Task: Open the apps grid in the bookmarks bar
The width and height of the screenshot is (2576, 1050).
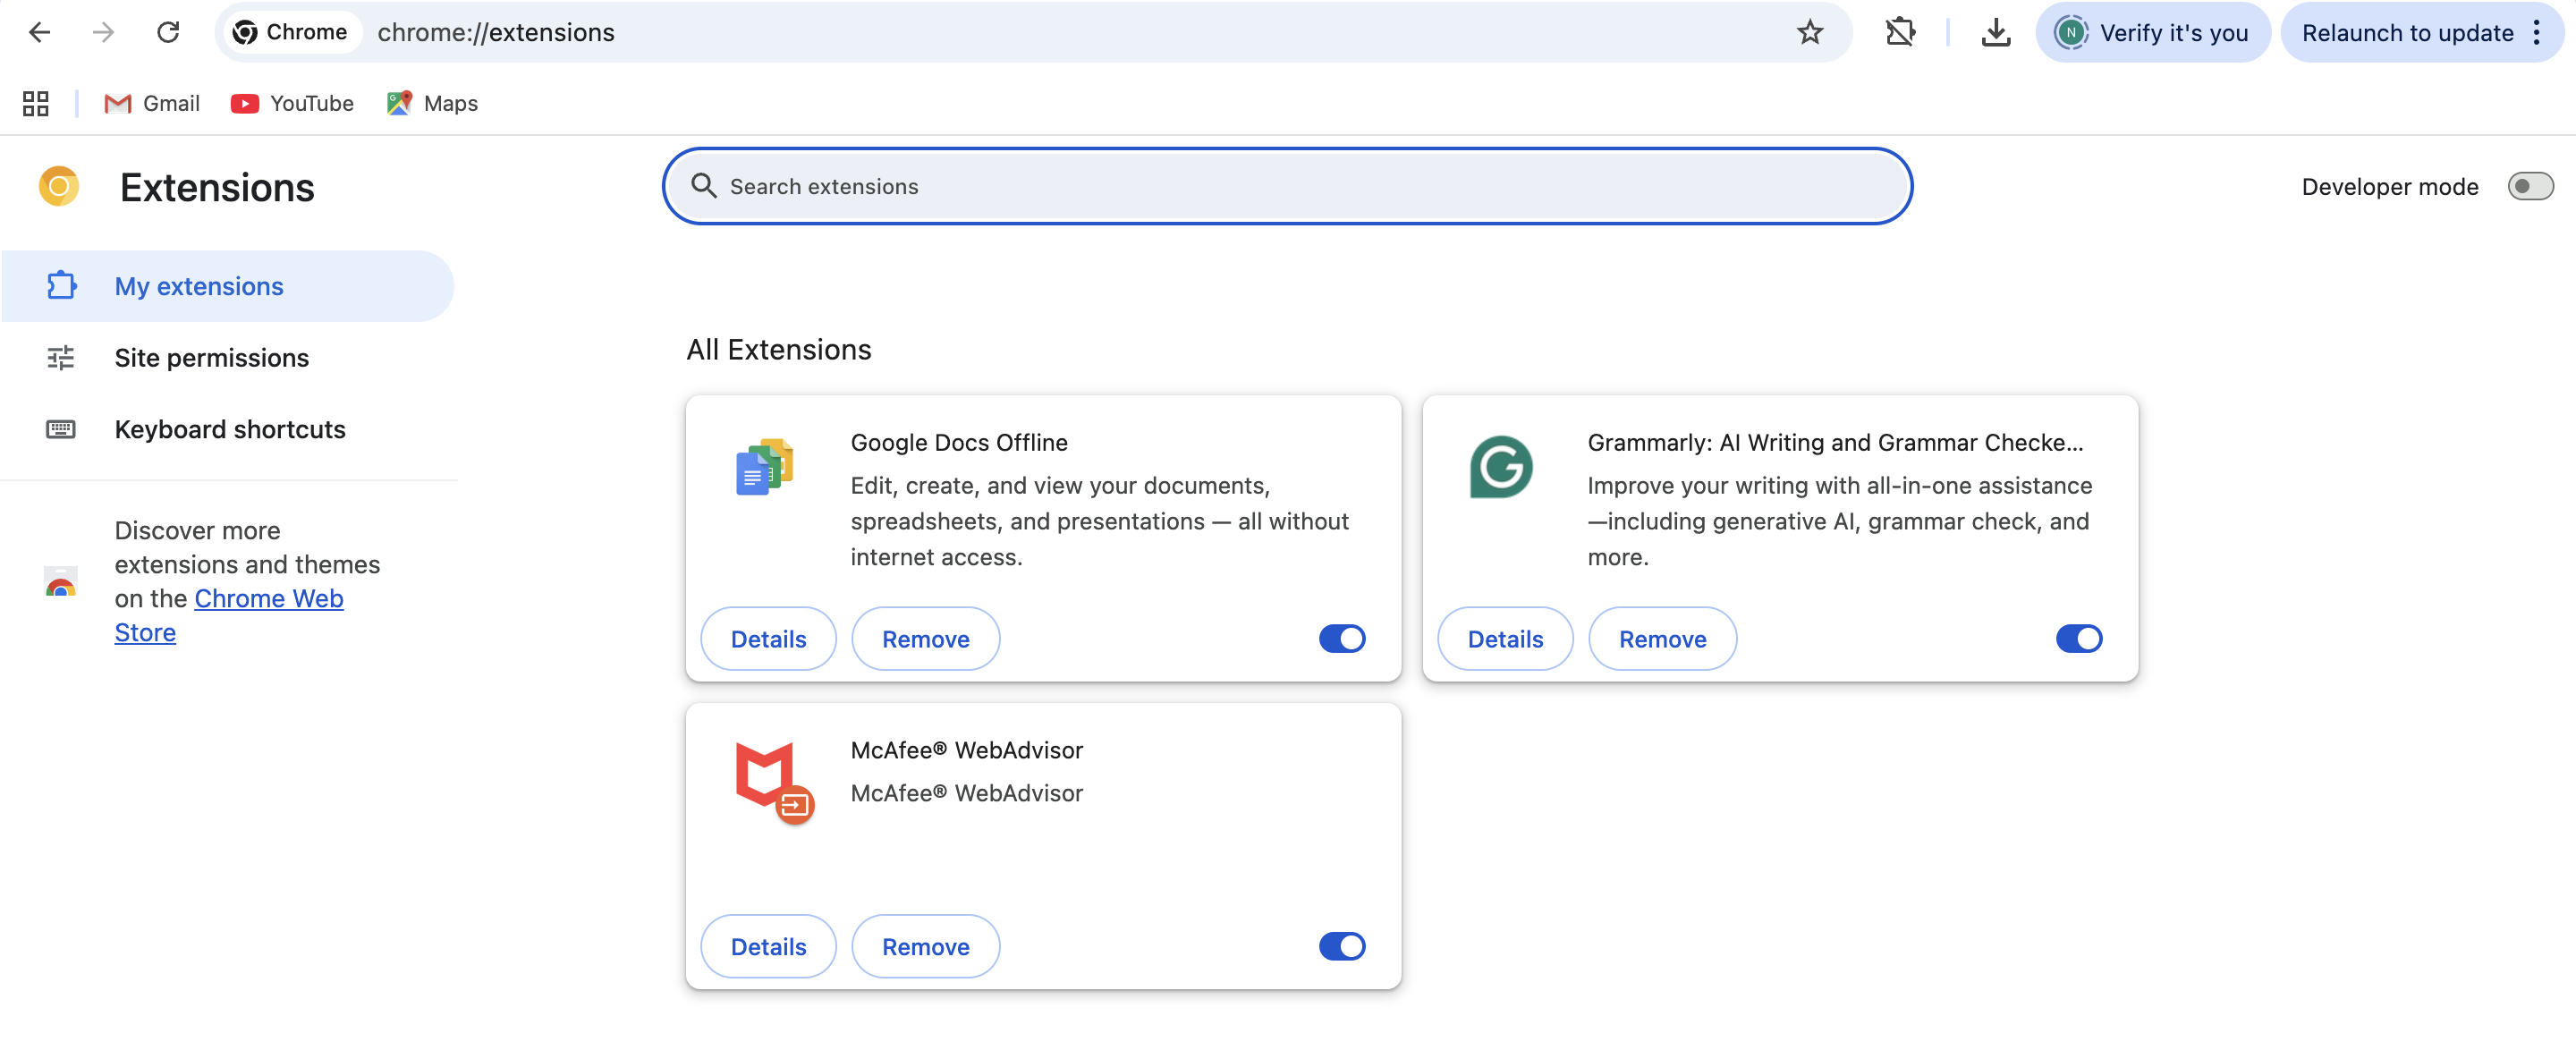Action: point(36,103)
